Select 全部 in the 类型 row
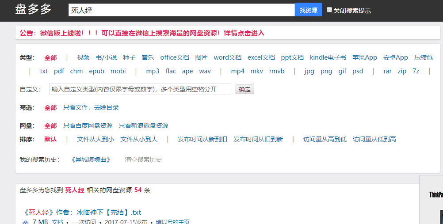Image resolution: width=443 pixels, height=224 pixels. click(50, 57)
